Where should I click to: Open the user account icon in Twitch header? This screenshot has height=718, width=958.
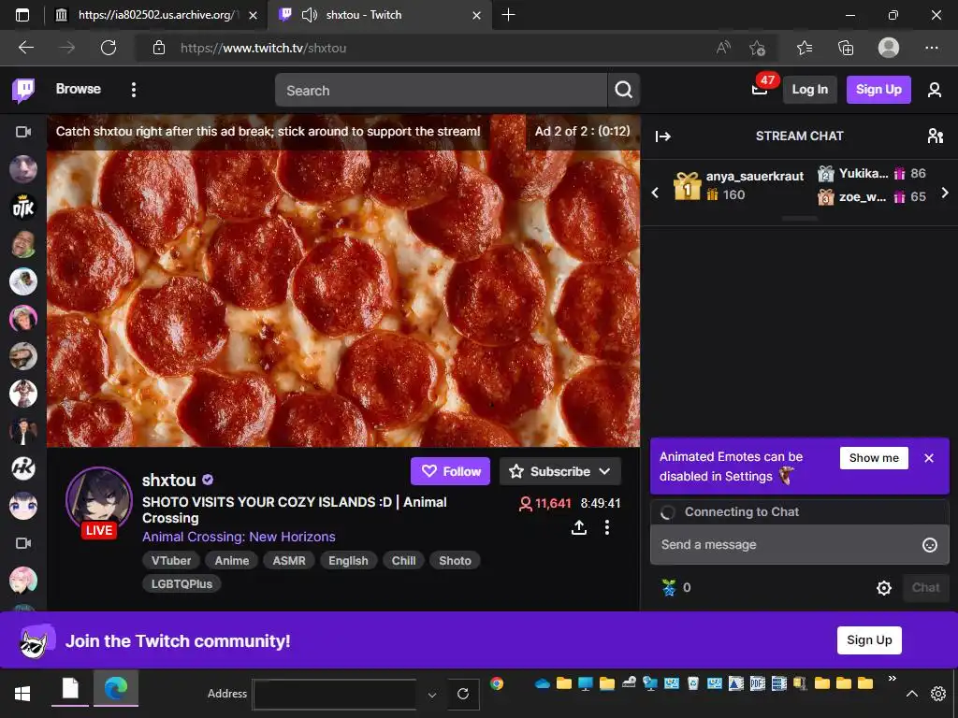point(935,90)
